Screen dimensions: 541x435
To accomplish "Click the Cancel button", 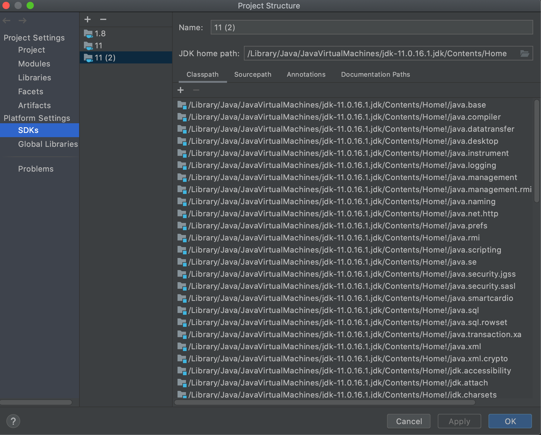I will 409,421.
